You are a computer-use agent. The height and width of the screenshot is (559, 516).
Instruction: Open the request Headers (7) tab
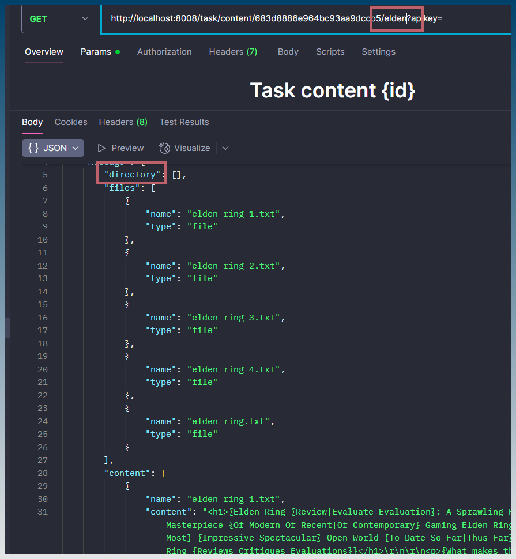coord(233,52)
